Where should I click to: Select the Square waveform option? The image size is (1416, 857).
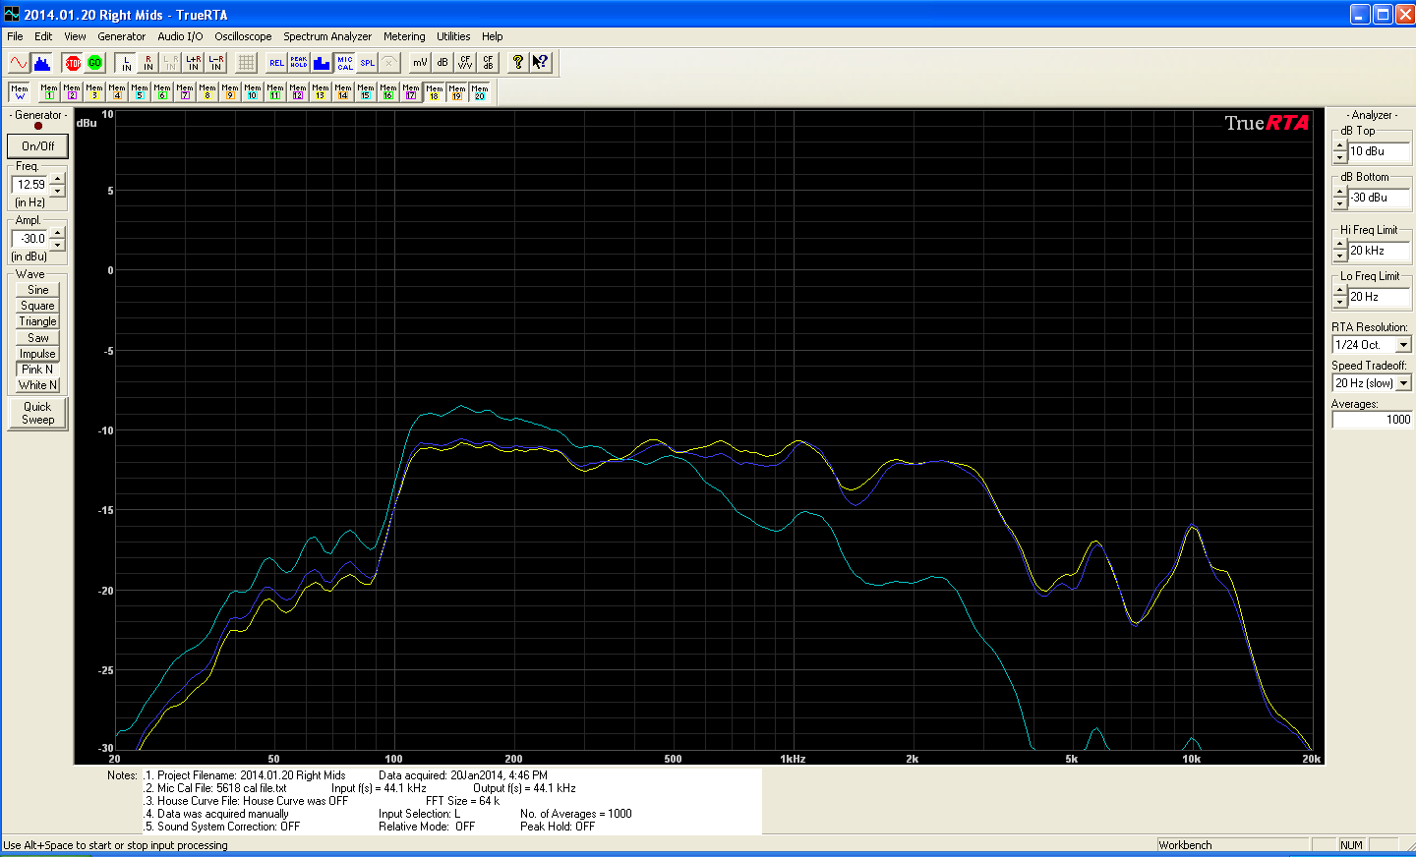[38, 306]
